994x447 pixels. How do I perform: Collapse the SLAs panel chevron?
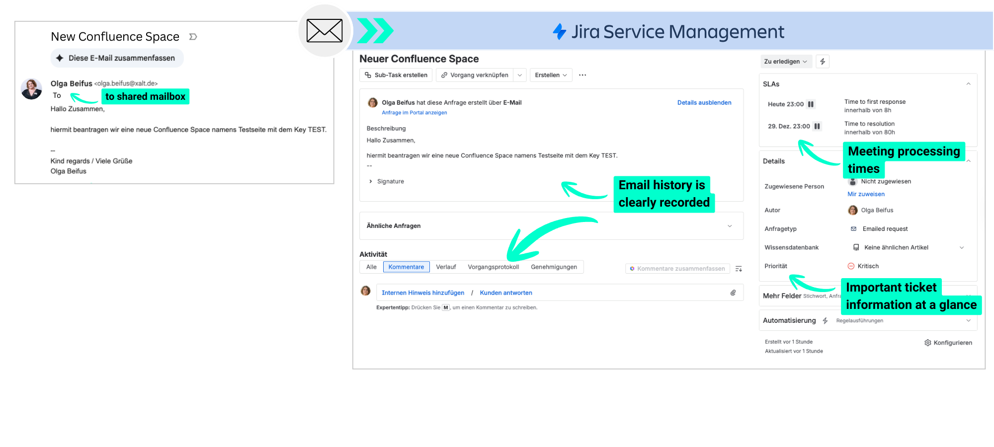point(968,84)
